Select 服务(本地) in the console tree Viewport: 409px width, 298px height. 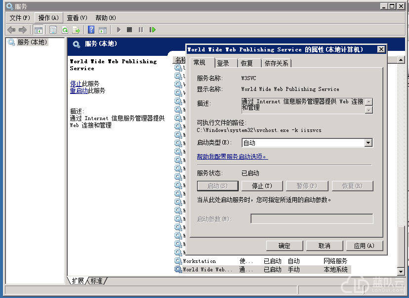coord(32,42)
